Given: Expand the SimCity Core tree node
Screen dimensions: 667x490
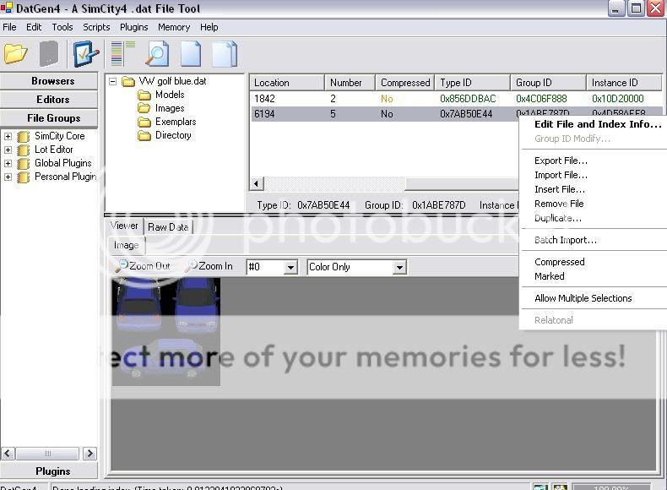Looking at the screenshot, I should [8, 136].
